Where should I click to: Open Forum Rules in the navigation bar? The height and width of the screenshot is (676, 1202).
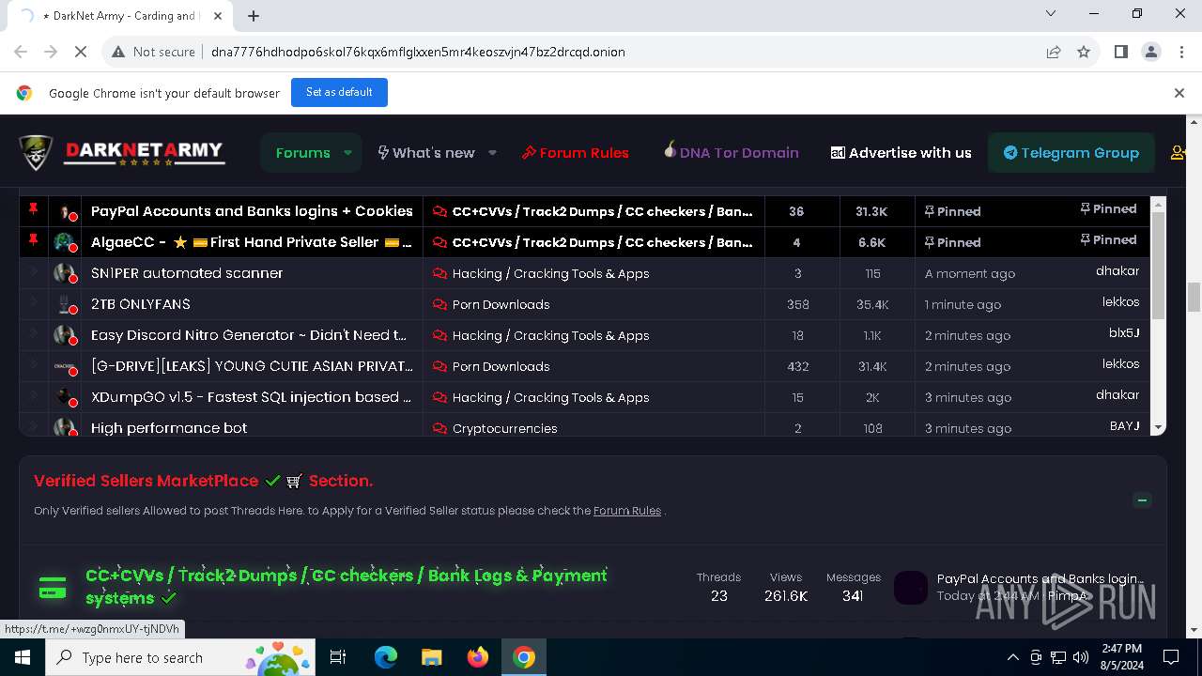576,152
